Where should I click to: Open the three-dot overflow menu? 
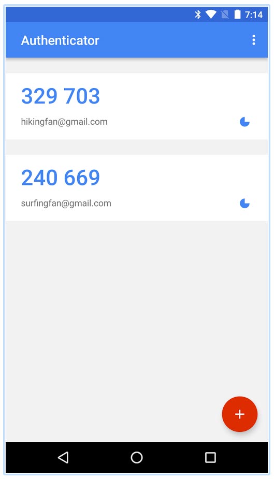253,40
